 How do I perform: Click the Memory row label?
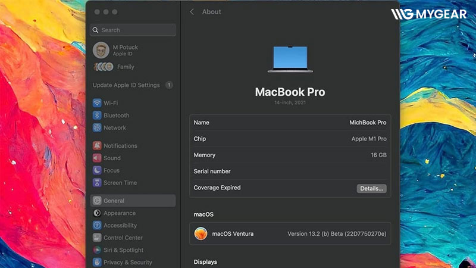click(204, 155)
